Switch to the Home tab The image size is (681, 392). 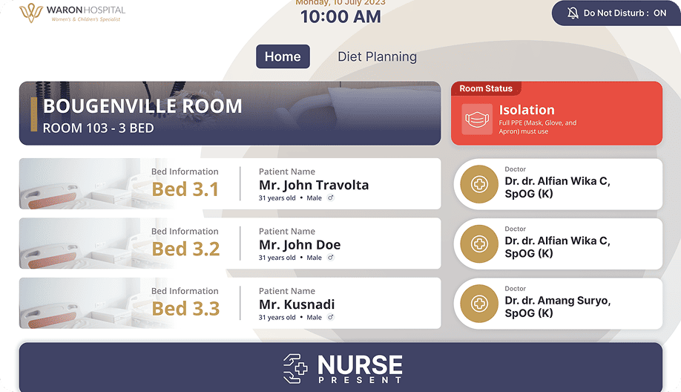(x=283, y=56)
